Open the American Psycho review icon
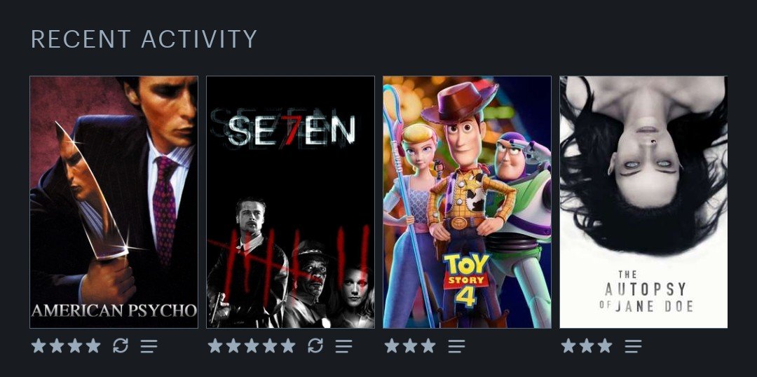 tap(149, 345)
